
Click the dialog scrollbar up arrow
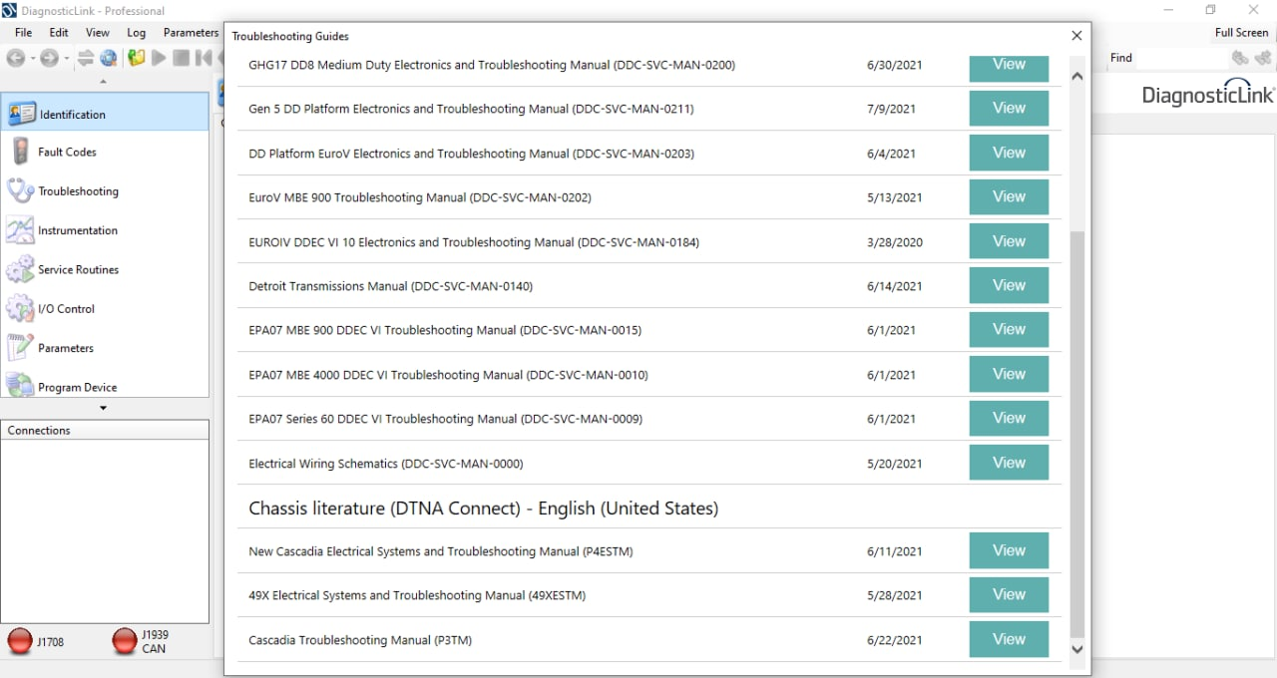pos(1076,76)
